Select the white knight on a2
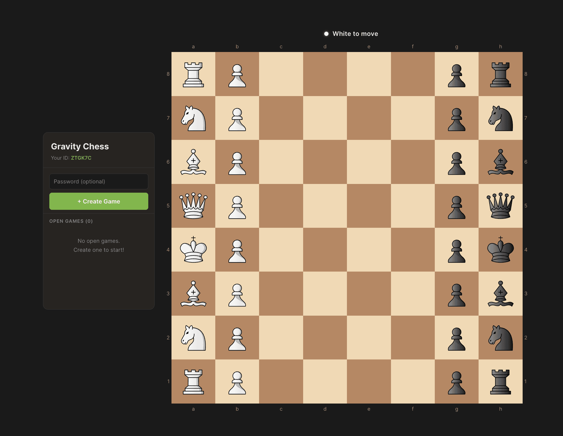The width and height of the screenshot is (563, 436). [x=193, y=338]
